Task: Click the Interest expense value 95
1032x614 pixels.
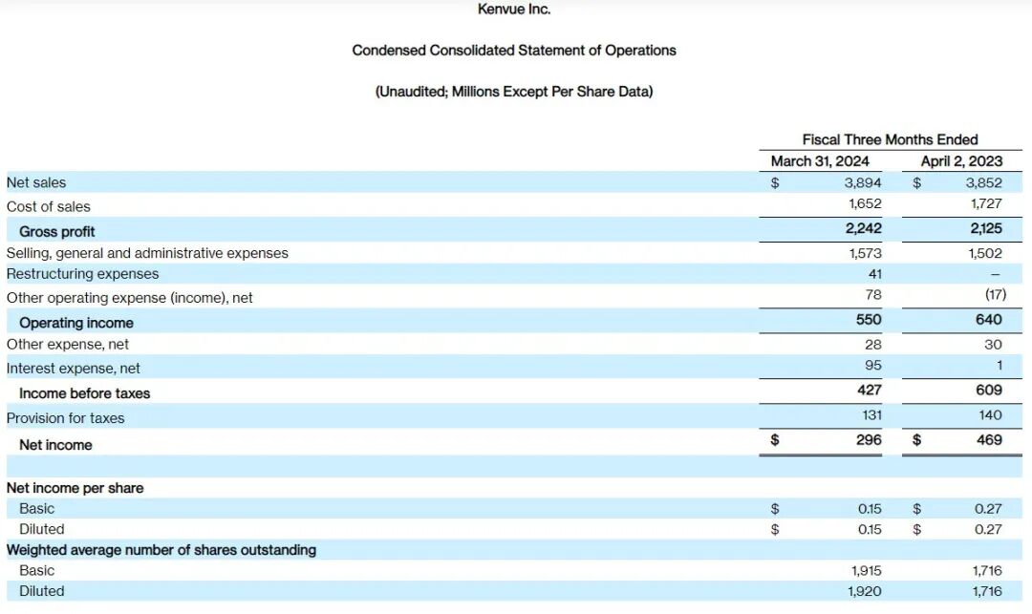Action: (873, 365)
